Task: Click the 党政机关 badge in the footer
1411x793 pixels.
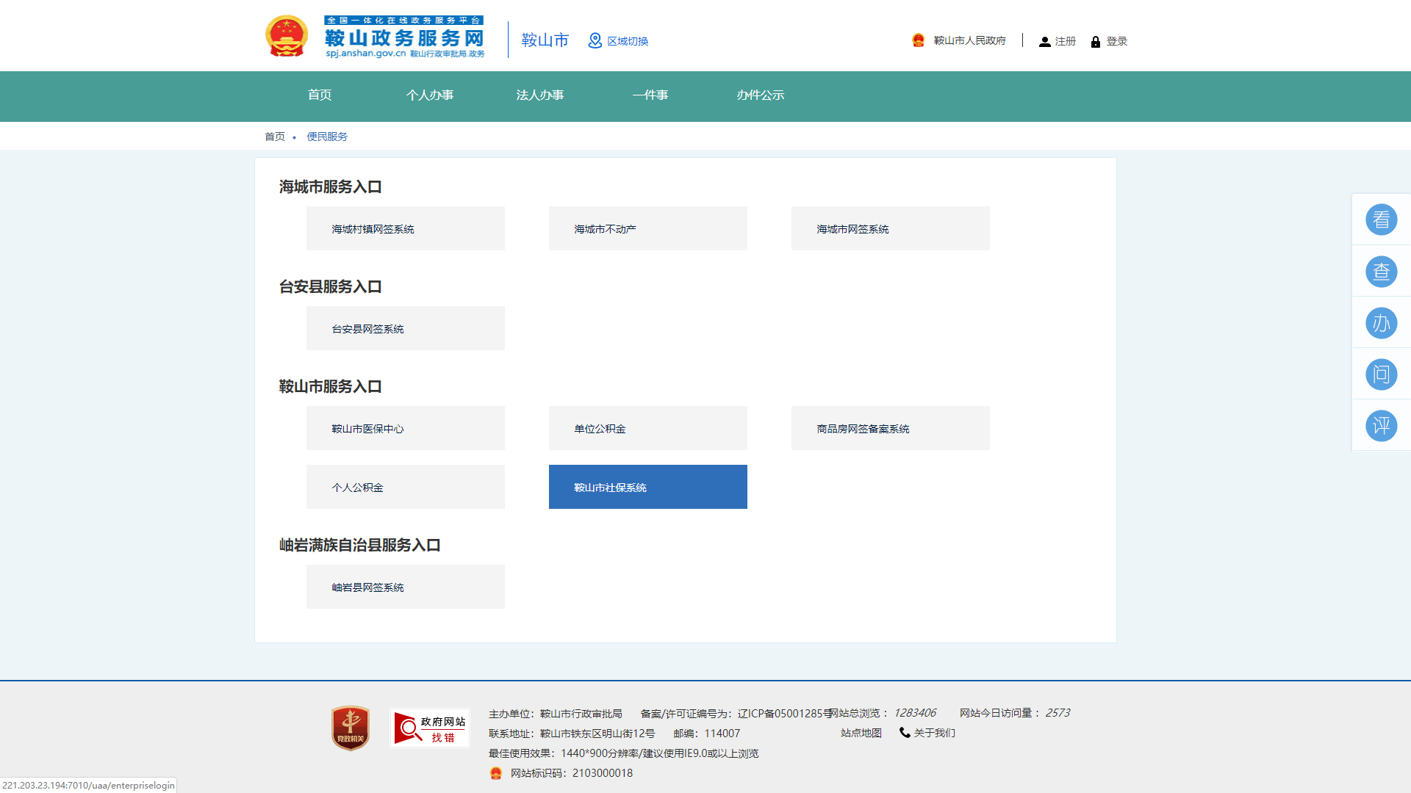Action: [x=351, y=728]
